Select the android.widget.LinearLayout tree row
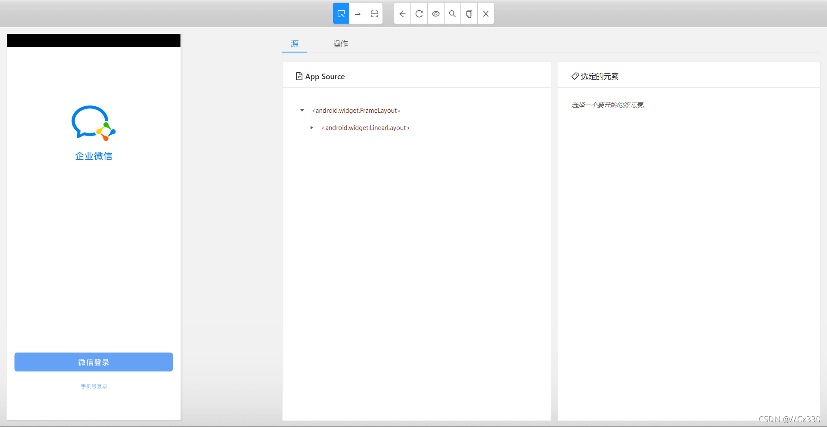Screen dimensions: 827x427 point(366,128)
